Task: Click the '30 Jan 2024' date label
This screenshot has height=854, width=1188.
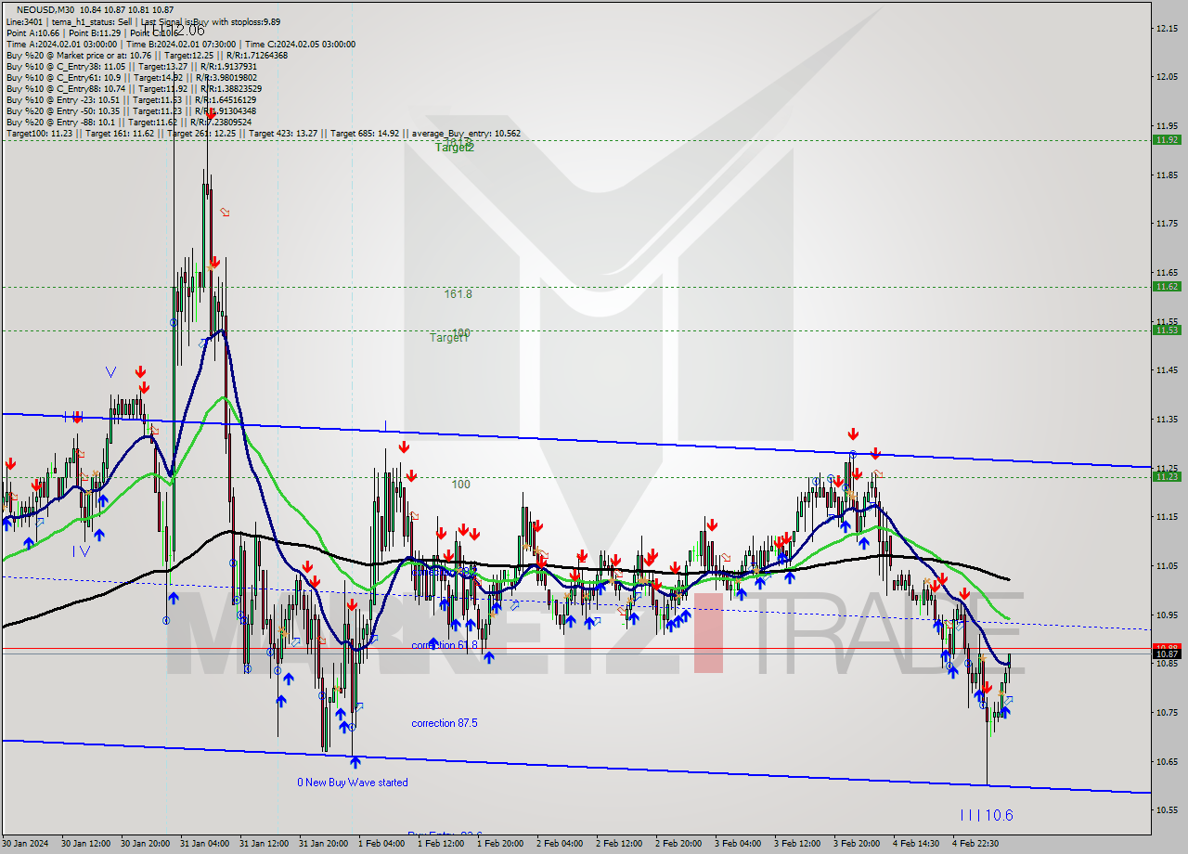Action: pos(24,844)
